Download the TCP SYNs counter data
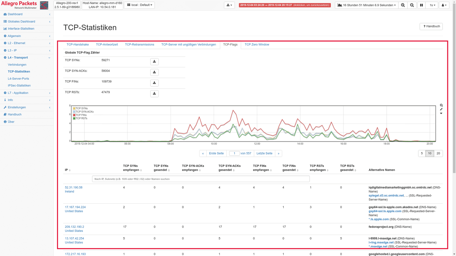 click(154, 61)
